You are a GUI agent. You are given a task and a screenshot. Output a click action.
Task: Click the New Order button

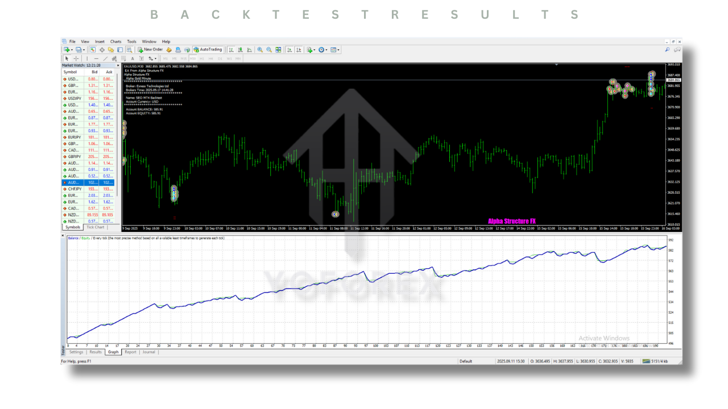[150, 50]
